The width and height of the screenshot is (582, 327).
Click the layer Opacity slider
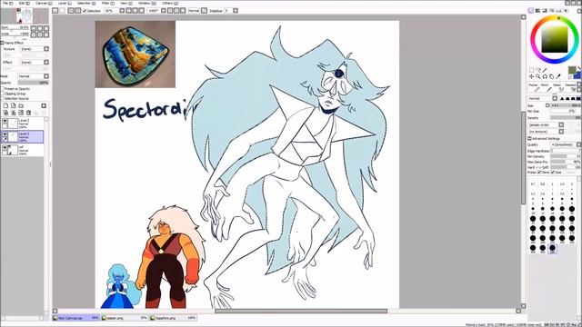coord(33,83)
